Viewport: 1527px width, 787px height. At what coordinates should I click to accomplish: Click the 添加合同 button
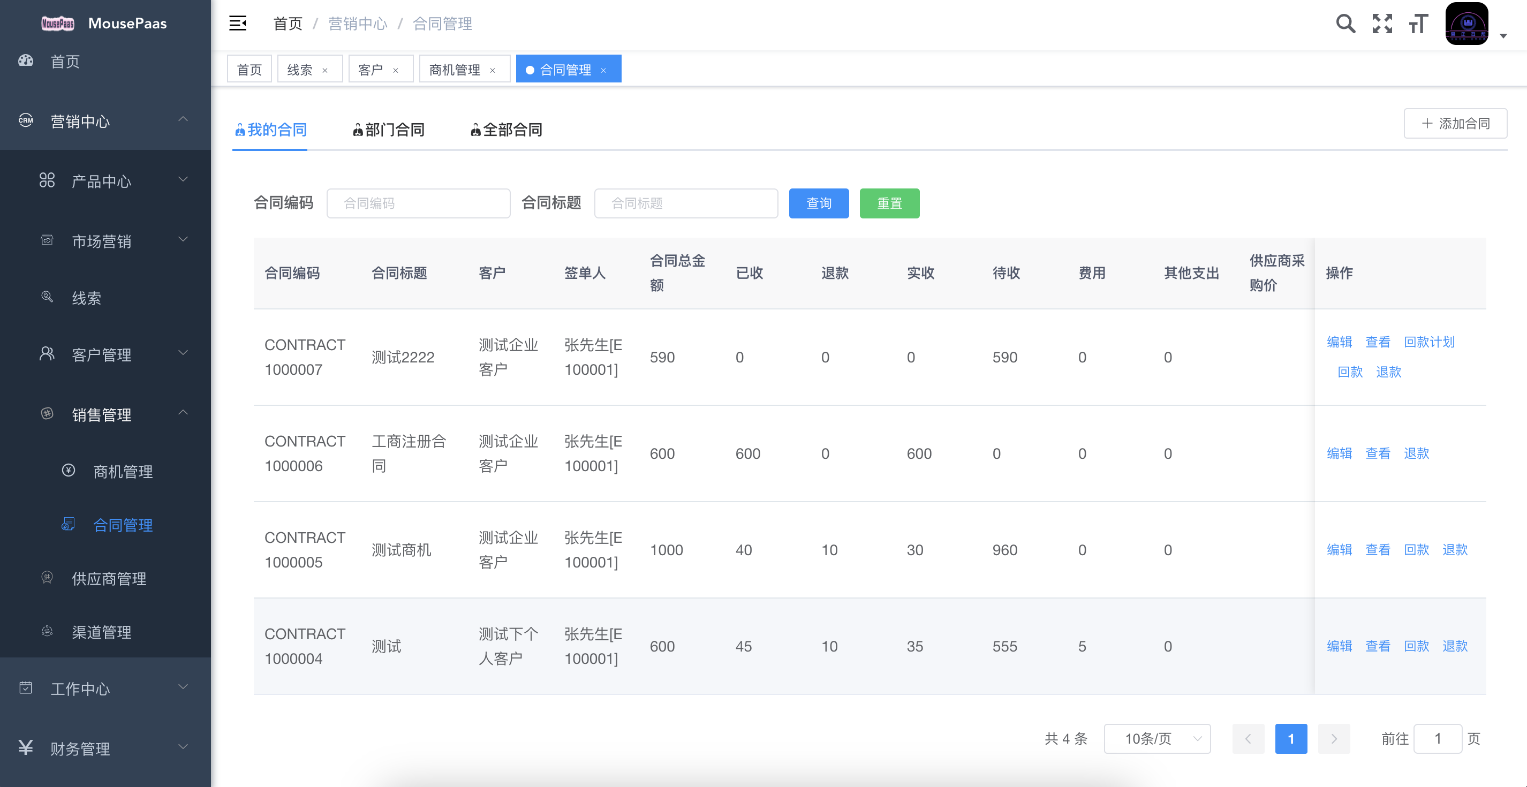click(1455, 123)
